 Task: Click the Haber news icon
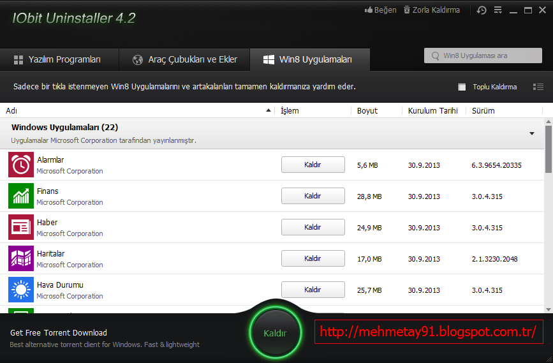tap(21, 227)
